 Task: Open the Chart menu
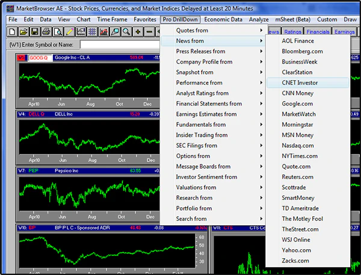click(84, 20)
